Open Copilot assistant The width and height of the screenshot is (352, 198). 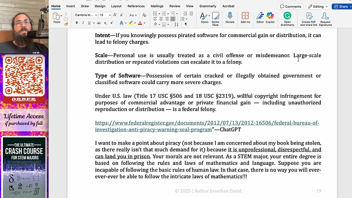270,17
